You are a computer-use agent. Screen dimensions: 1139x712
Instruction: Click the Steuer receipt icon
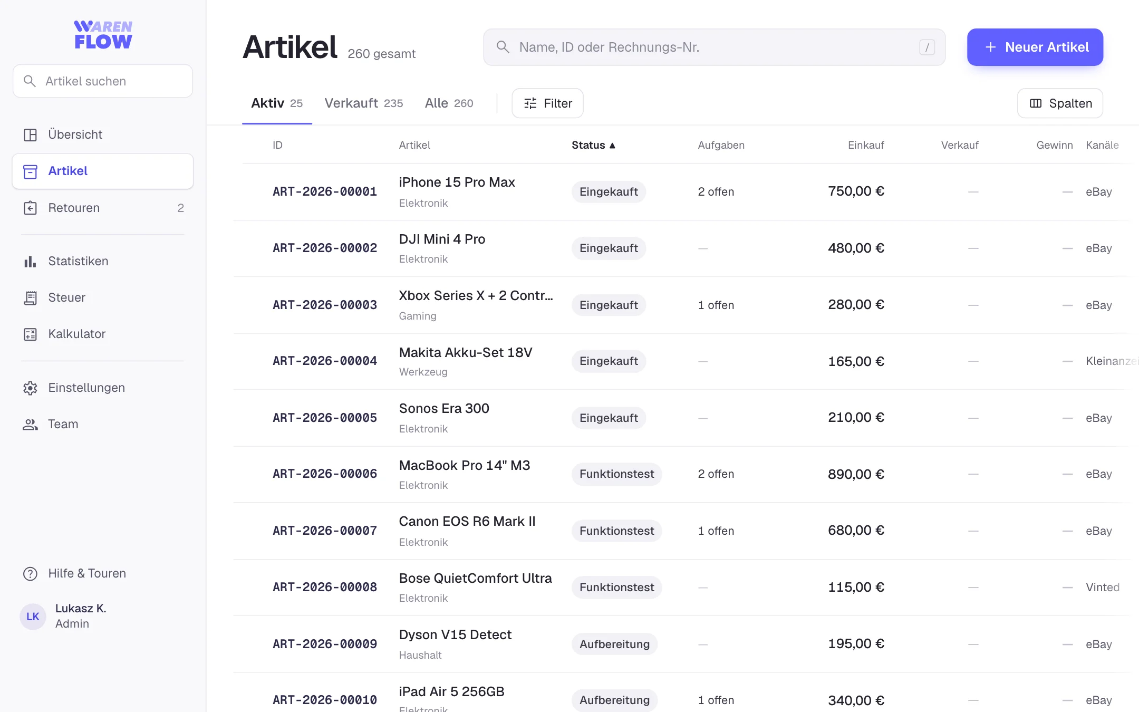[30, 298]
